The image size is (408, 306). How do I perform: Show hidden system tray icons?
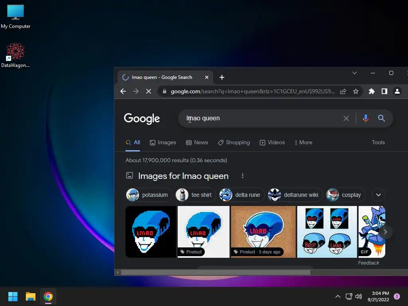click(x=338, y=296)
